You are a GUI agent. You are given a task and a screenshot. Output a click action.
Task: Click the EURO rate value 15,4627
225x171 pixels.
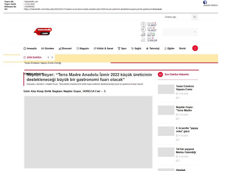pos(152,30)
